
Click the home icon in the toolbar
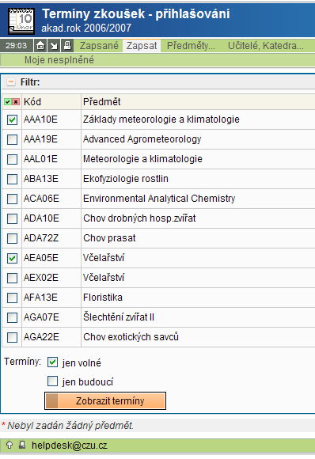click(x=40, y=46)
